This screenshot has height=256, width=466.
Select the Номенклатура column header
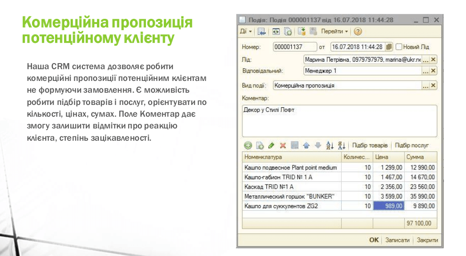tap(291, 157)
